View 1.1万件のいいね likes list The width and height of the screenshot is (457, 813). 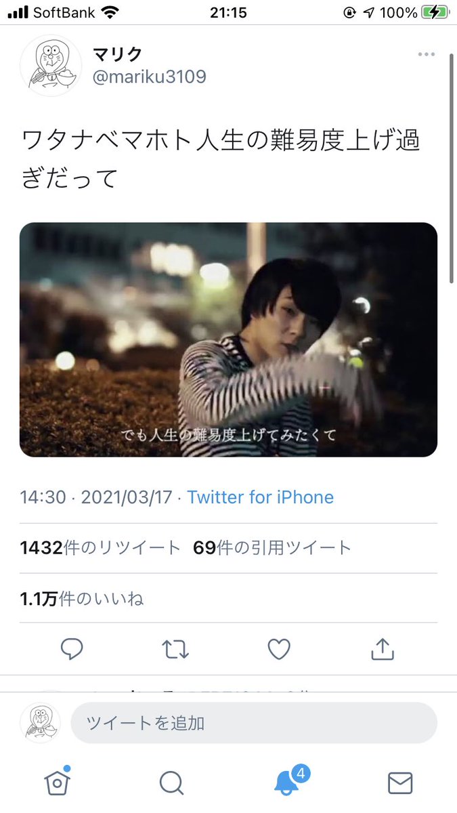click(82, 599)
